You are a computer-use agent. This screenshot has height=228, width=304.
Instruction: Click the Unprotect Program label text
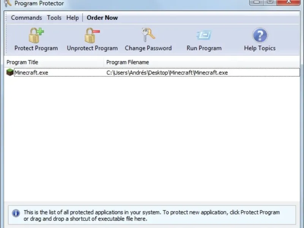point(92,48)
